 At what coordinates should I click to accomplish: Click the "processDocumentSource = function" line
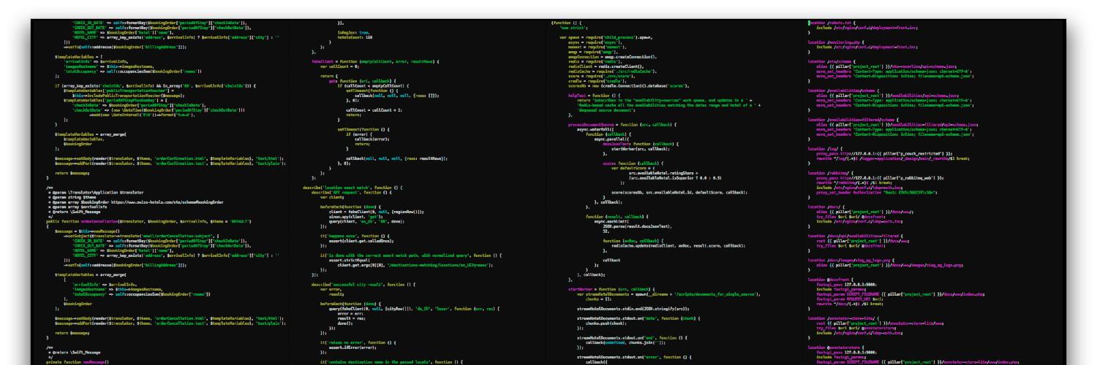click(x=622, y=124)
